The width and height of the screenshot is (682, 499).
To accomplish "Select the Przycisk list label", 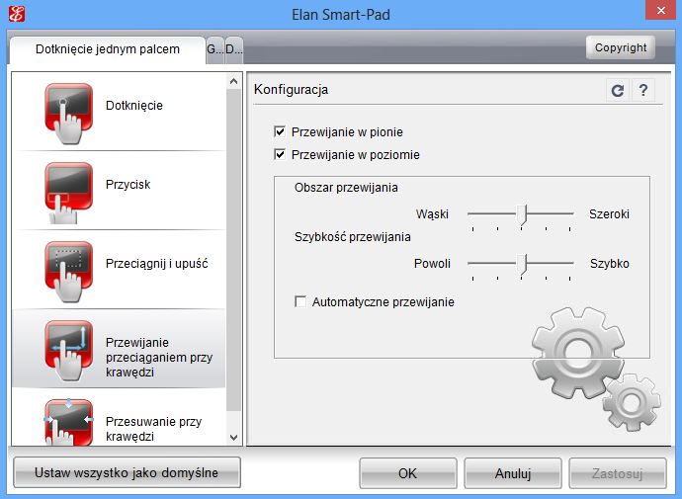I will 128,185.
